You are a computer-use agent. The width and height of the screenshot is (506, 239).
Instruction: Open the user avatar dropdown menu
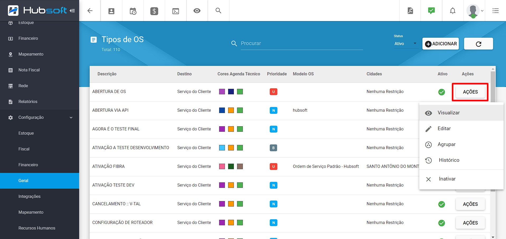pos(474,11)
